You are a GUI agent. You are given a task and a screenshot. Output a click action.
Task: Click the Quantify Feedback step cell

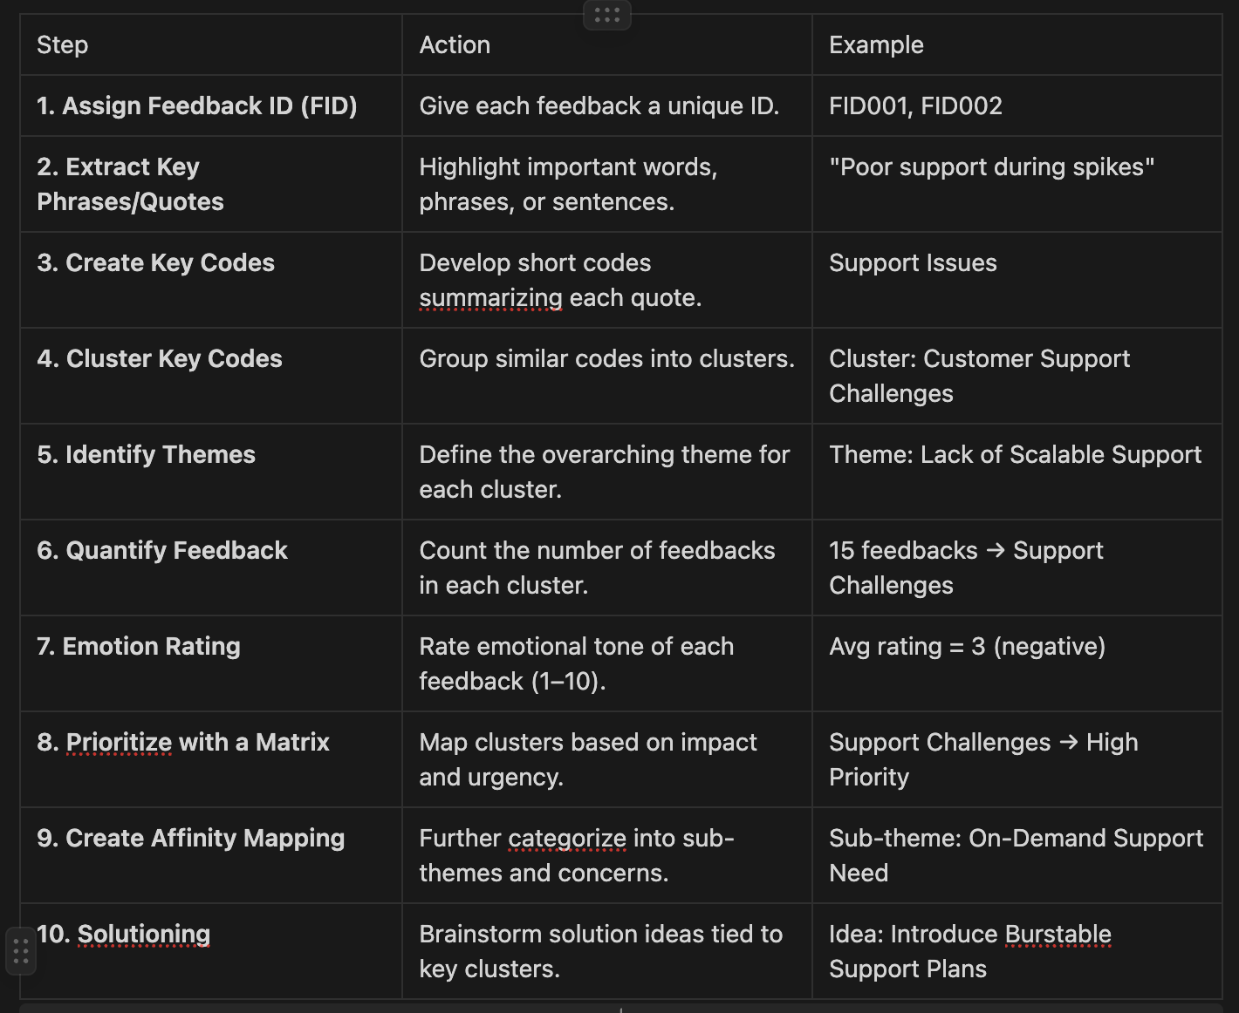[211, 568]
